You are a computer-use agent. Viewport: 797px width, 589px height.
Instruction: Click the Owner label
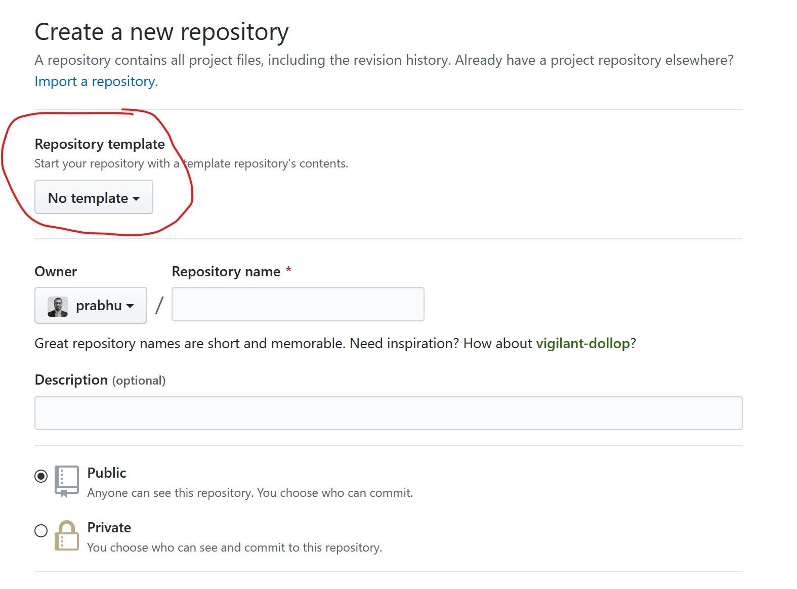[55, 272]
